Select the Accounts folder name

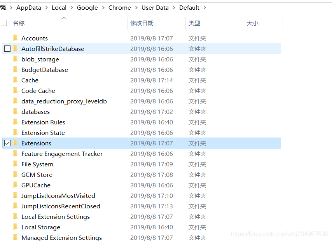point(35,38)
